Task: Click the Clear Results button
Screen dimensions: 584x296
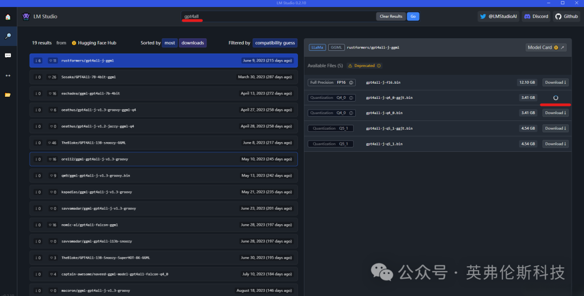Action: coord(391,16)
